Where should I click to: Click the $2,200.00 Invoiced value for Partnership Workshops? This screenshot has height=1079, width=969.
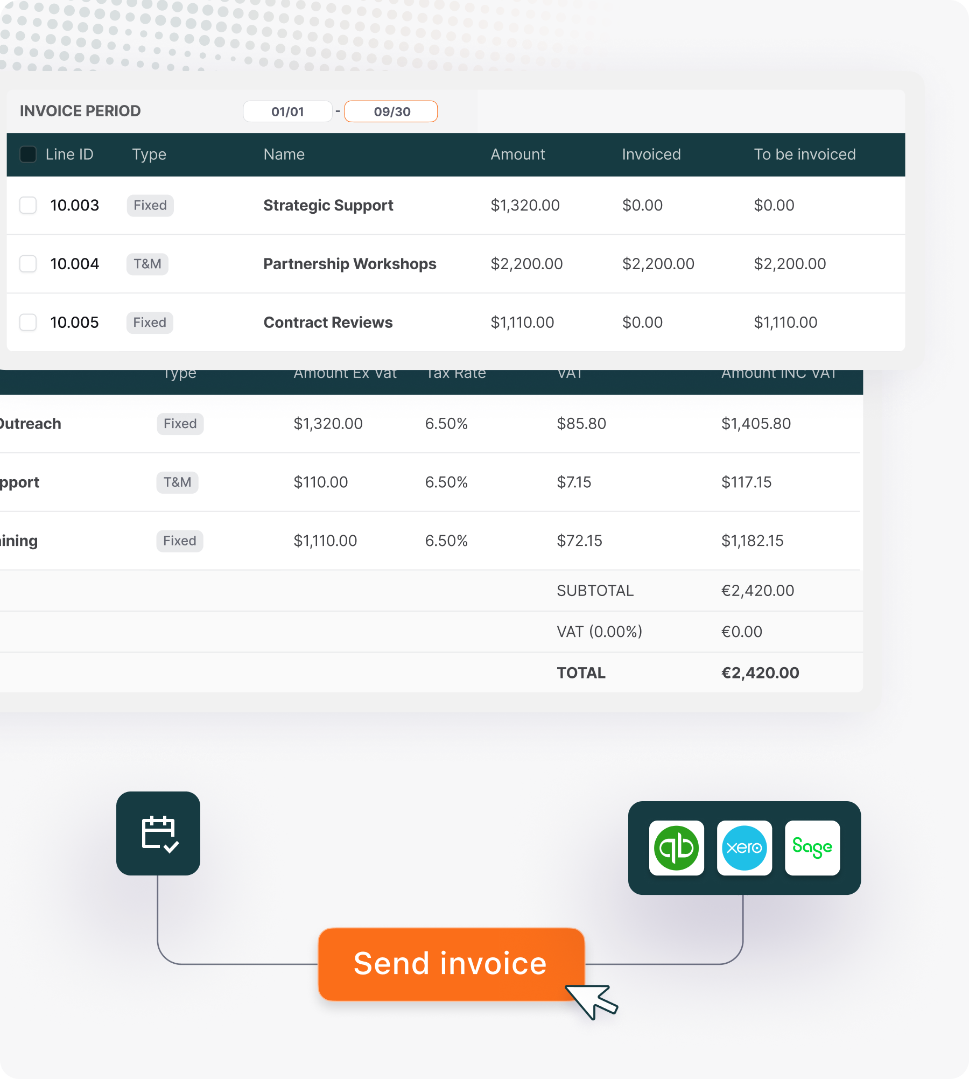click(658, 264)
